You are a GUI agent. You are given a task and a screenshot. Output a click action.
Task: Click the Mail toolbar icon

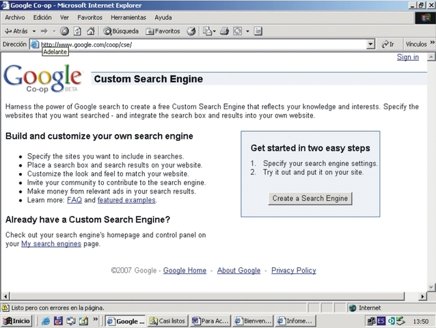[209, 31]
